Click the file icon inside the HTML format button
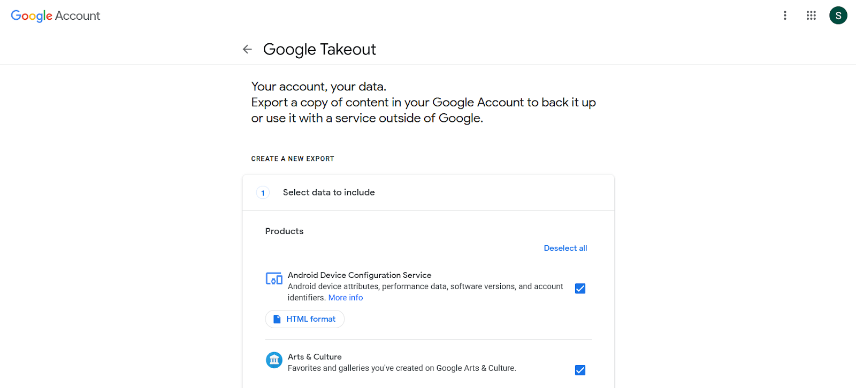The image size is (856, 388). (277, 319)
